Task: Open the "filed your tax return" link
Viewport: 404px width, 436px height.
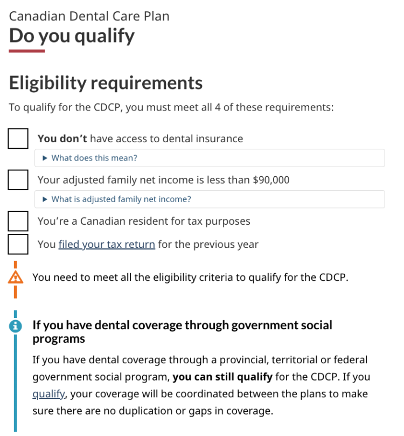Action: [107, 244]
